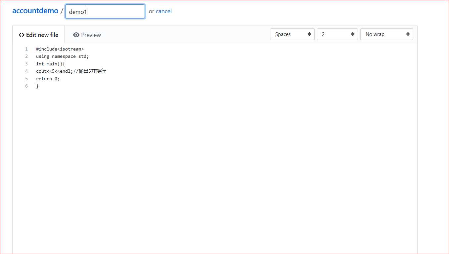Click the line 'int main(){'
The image size is (449, 254).
(x=51, y=64)
